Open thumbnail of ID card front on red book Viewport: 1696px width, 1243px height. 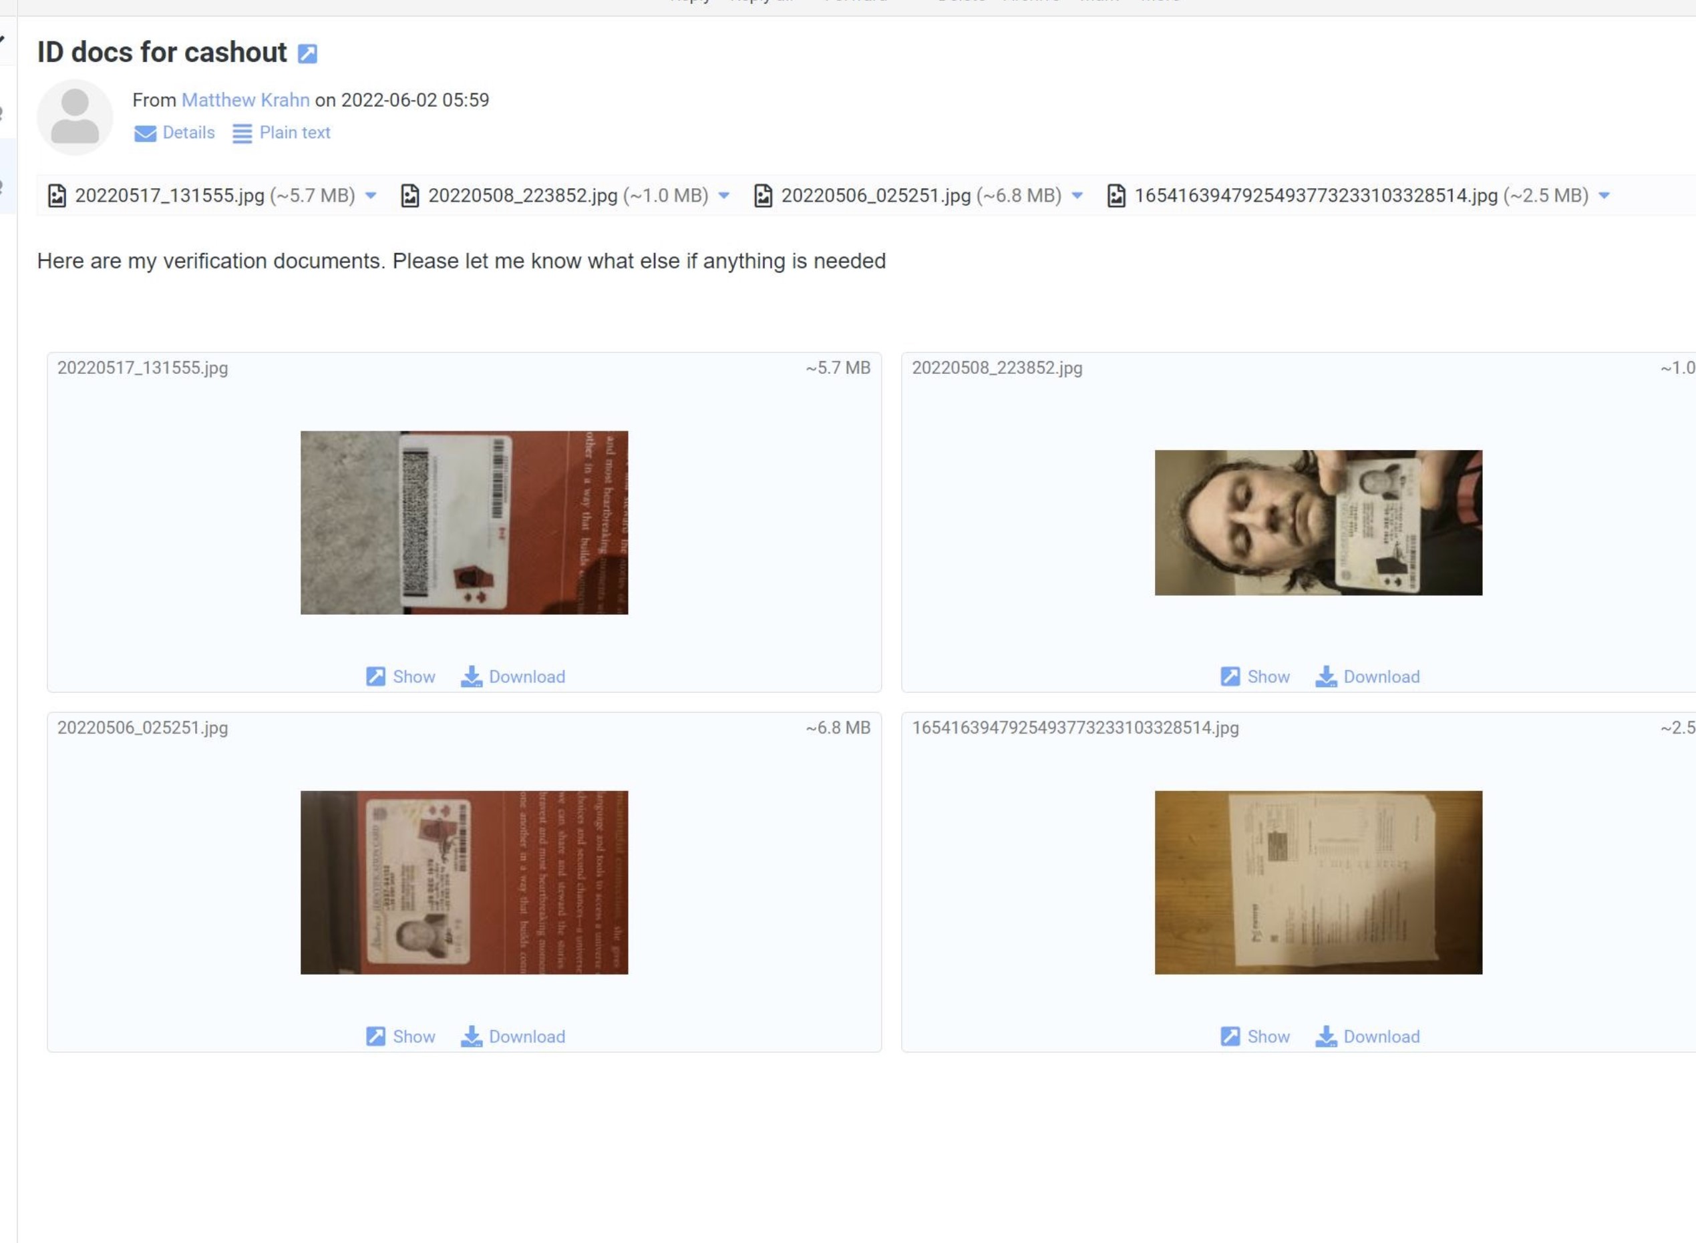tap(464, 882)
